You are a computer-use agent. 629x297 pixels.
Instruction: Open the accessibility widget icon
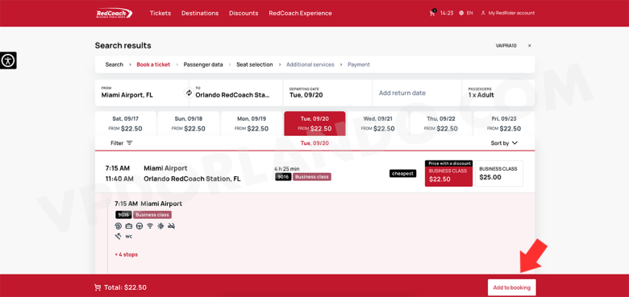point(8,60)
